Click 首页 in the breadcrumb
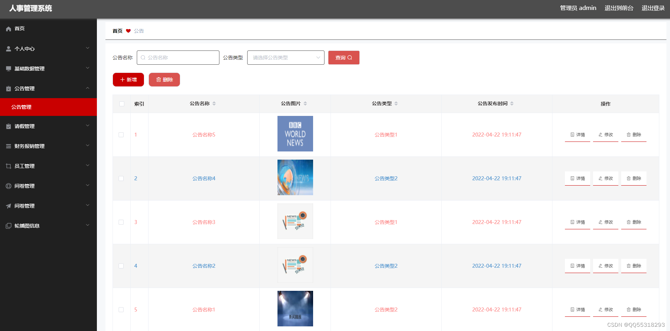 (x=118, y=31)
